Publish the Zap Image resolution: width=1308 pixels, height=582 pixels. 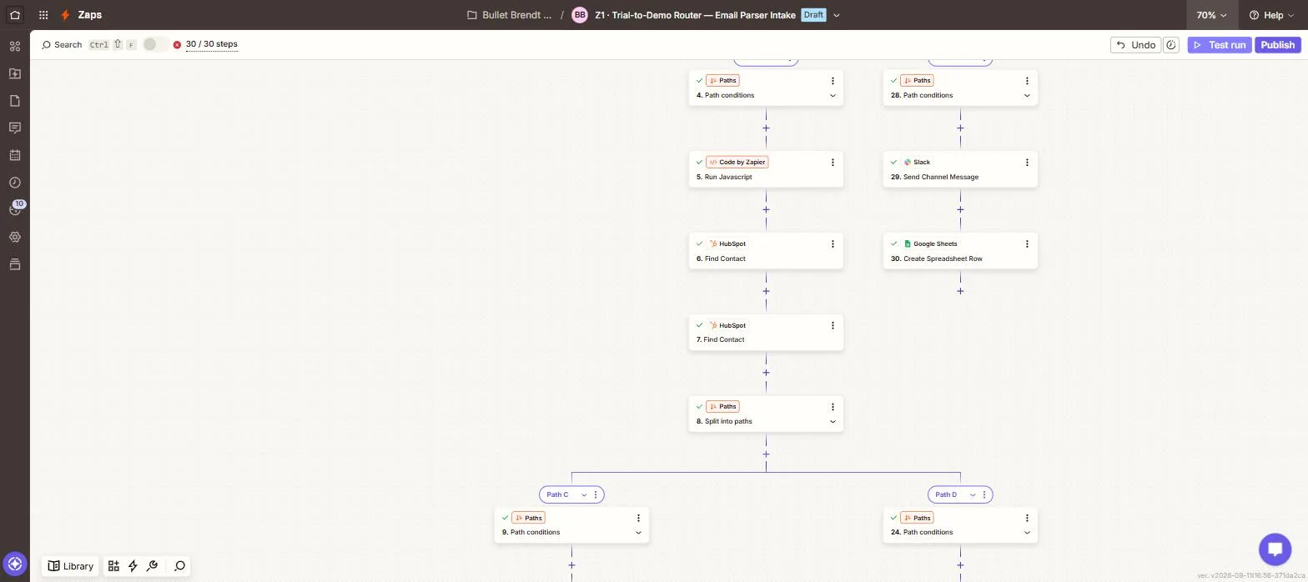1277,45
